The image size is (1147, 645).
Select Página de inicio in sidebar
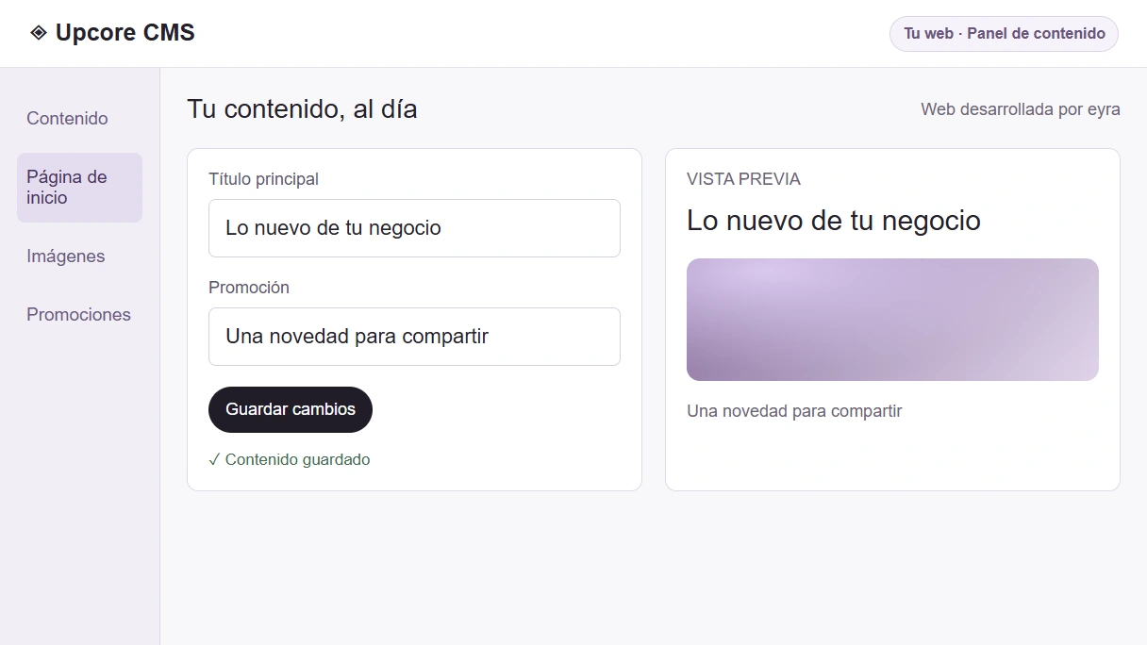79,188
